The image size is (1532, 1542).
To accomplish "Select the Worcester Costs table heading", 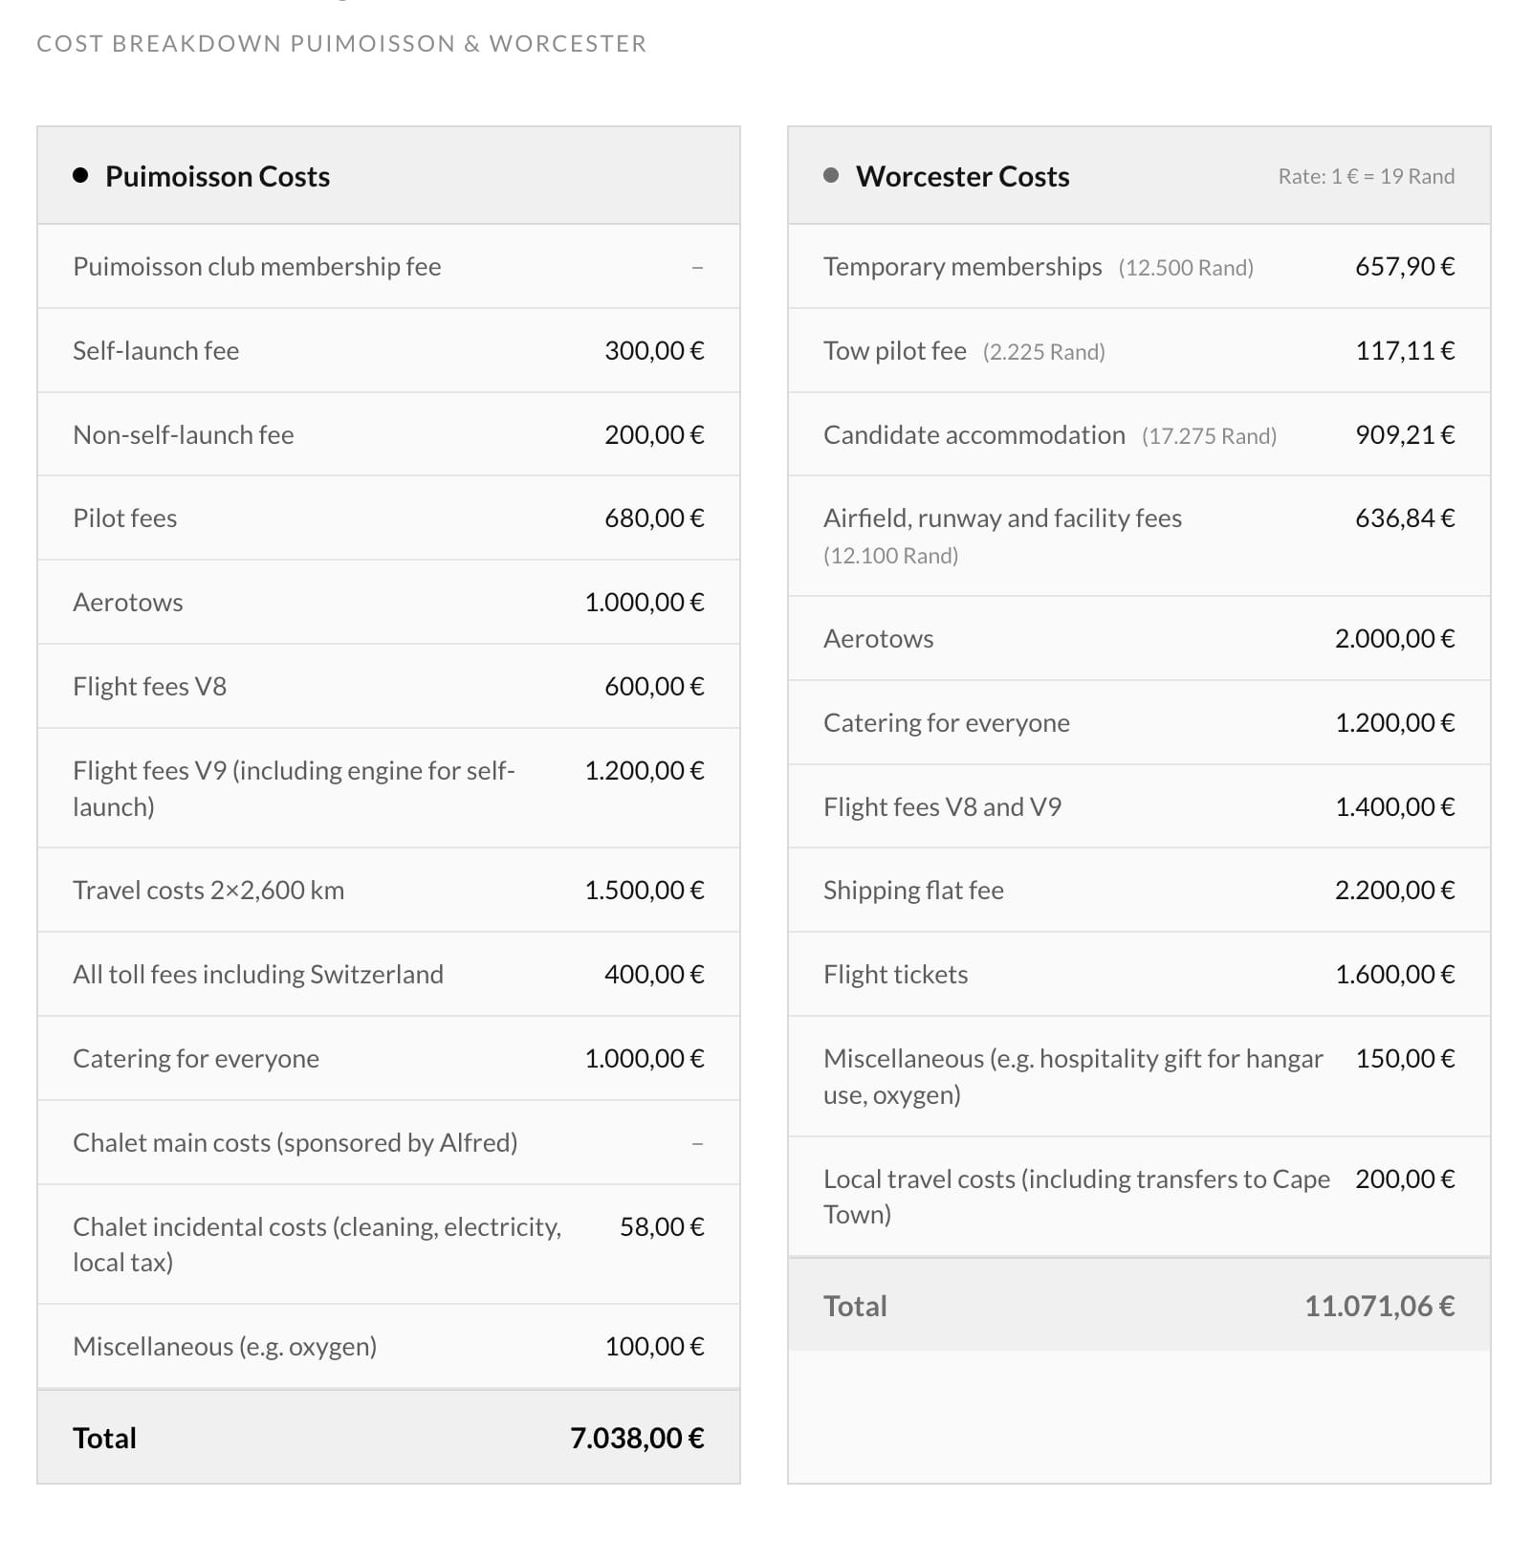I will 962,176.
